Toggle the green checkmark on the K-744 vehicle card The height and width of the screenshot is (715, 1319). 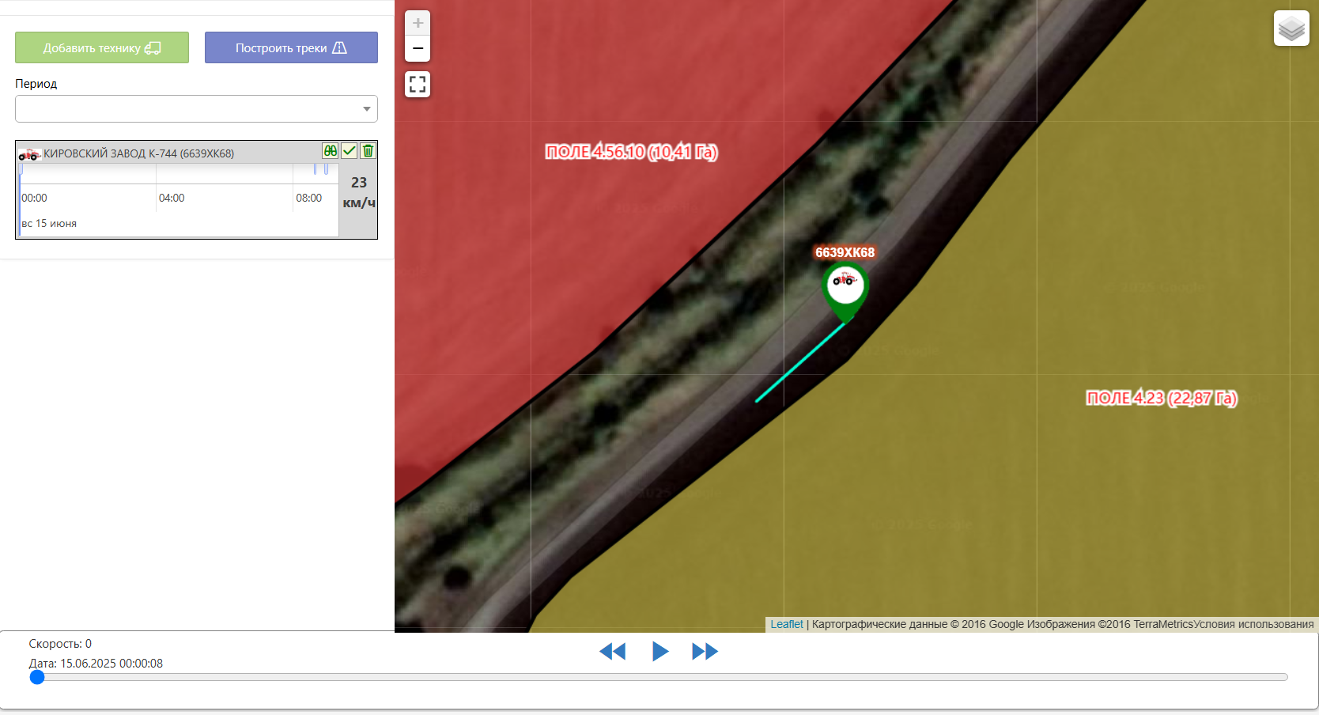(349, 151)
